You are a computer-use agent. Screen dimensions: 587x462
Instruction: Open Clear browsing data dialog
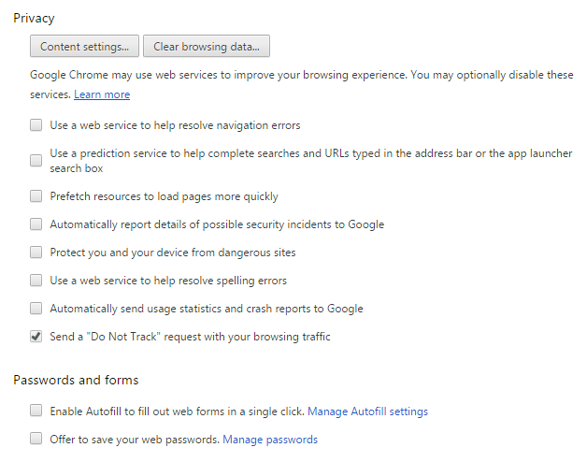pos(207,47)
